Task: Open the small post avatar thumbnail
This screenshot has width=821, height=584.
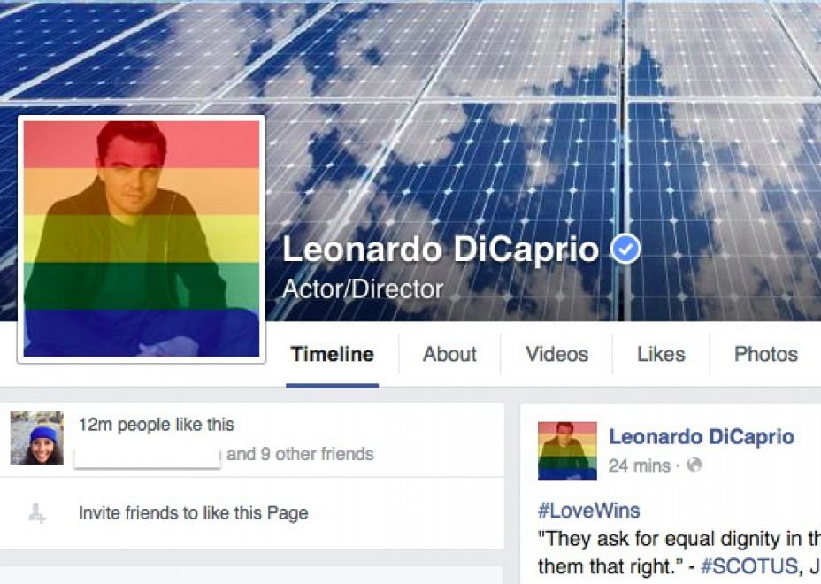Action: point(567,451)
